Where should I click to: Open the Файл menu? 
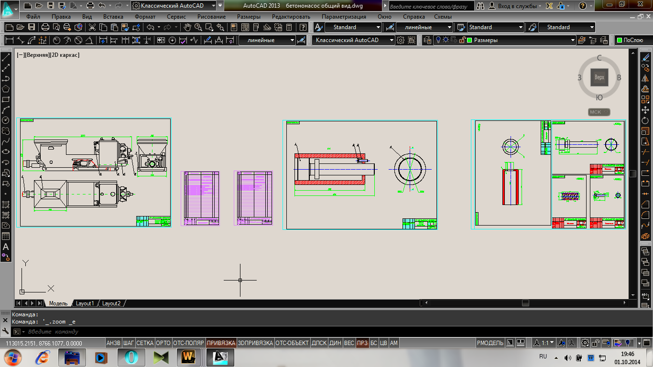[x=33, y=16]
